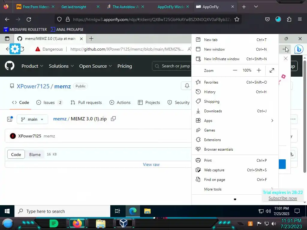Open Firefox extensions puzzle icon

pyautogui.click(x=289, y=19)
